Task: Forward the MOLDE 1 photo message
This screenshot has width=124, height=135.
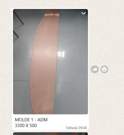Action: pyautogui.click(x=95, y=69)
